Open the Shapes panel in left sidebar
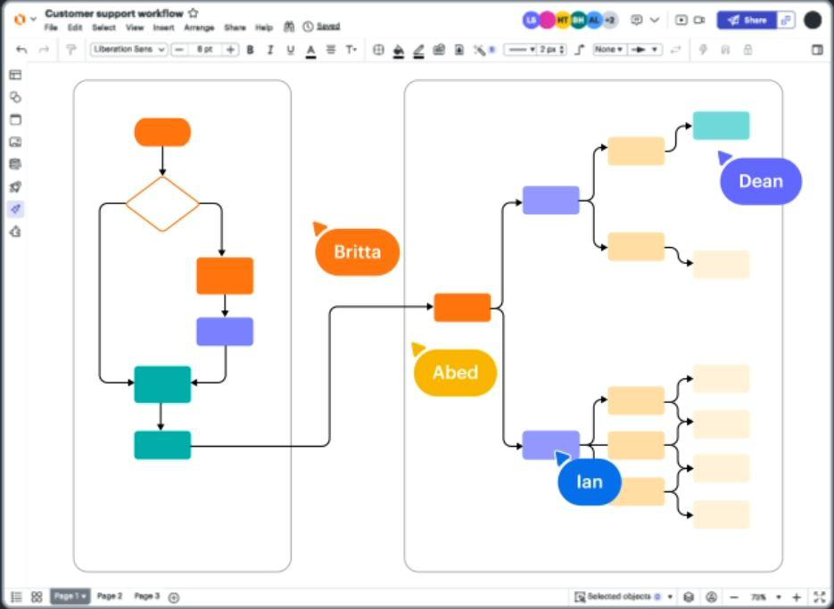 (15, 97)
